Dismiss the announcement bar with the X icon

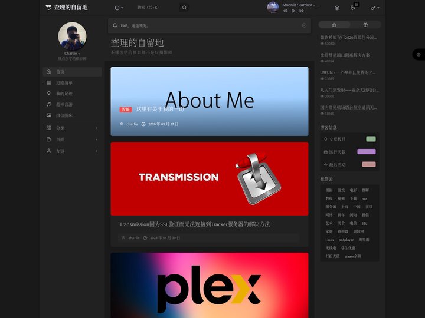pyautogui.click(x=304, y=25)
